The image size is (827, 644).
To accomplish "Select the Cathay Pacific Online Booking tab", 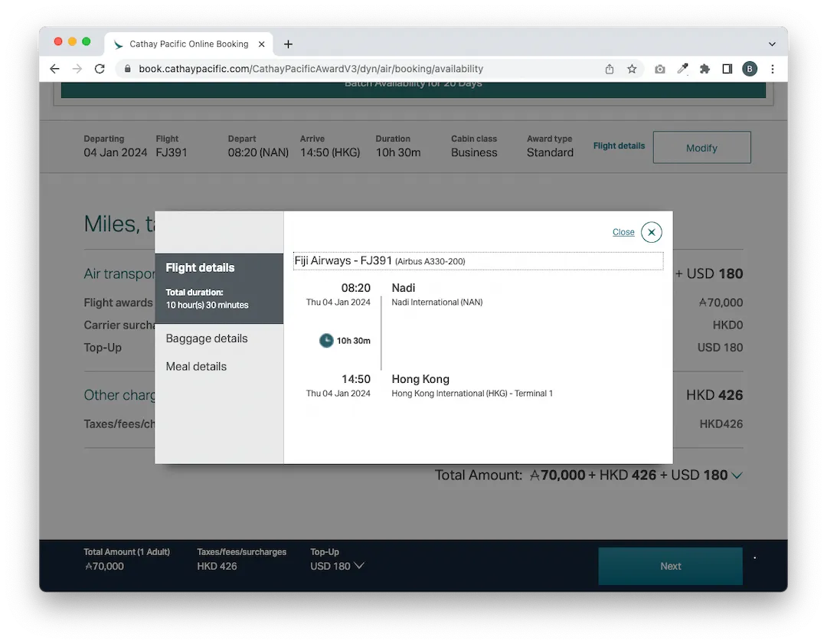I will click(x=189, y=44).
